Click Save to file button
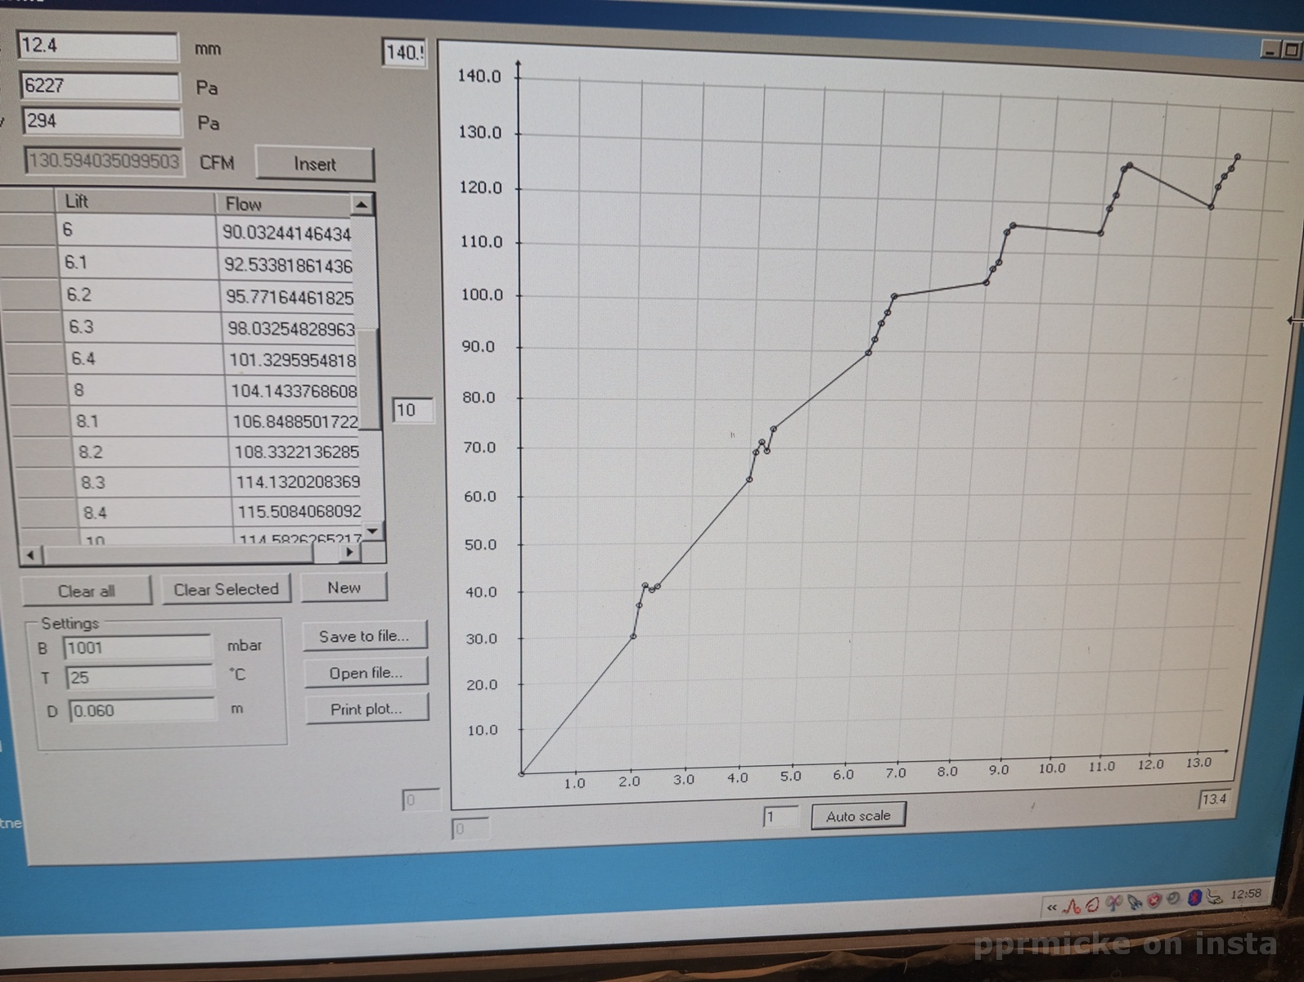 [x=364, y=637]
